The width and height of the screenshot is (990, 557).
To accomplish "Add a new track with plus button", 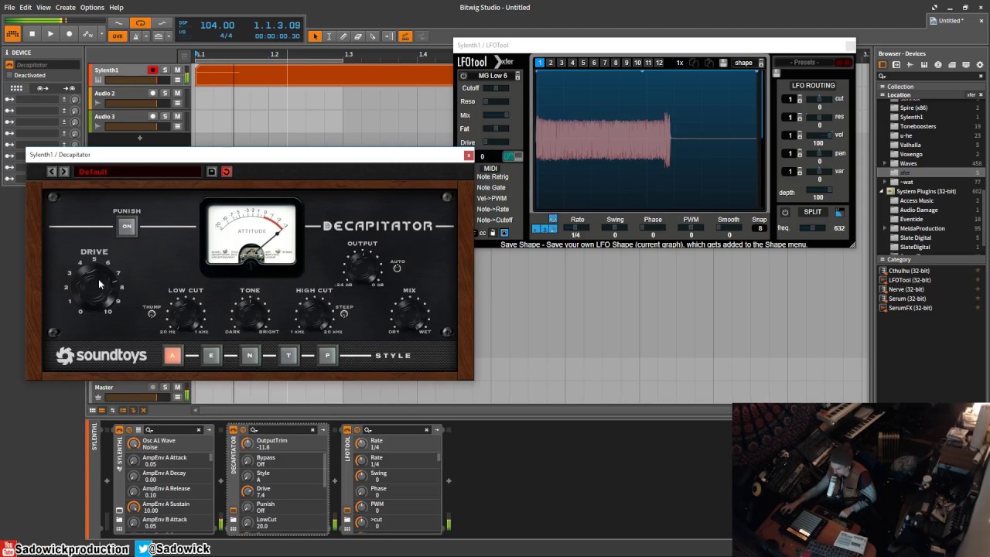I will 140,138.
